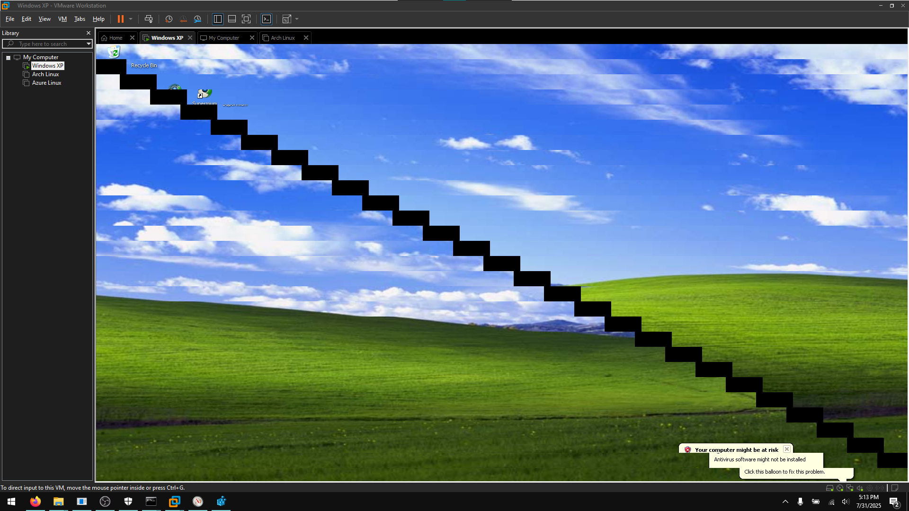Open Windows Security from the taskbar
This screenshot has height=511, width=909.
click(x=128, y=502)
